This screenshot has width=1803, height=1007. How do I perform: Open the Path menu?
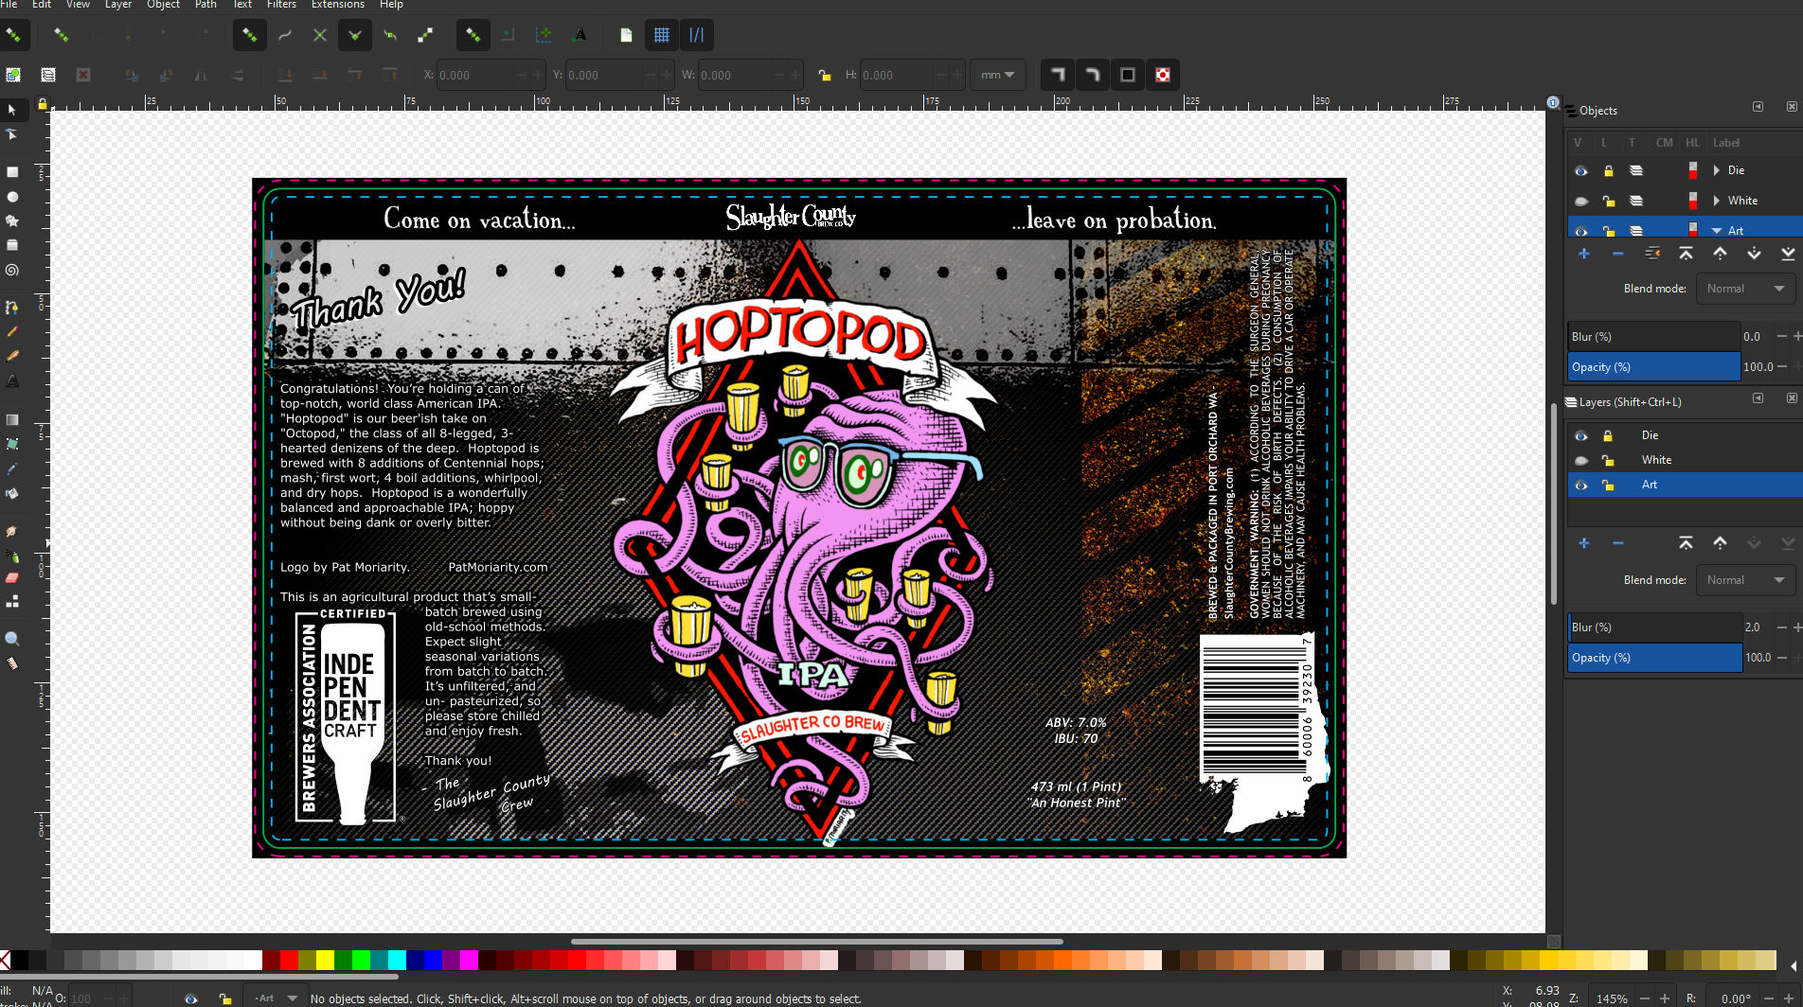pos(205,5)
